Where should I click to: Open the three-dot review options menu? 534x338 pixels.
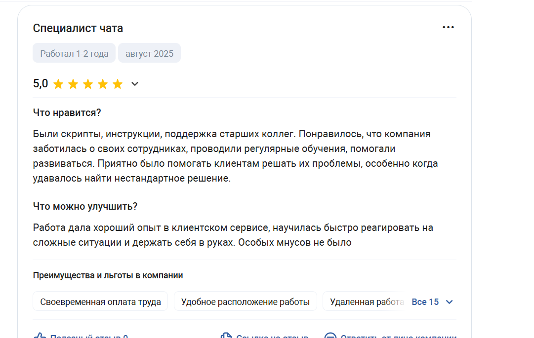[x=448, y=27]
